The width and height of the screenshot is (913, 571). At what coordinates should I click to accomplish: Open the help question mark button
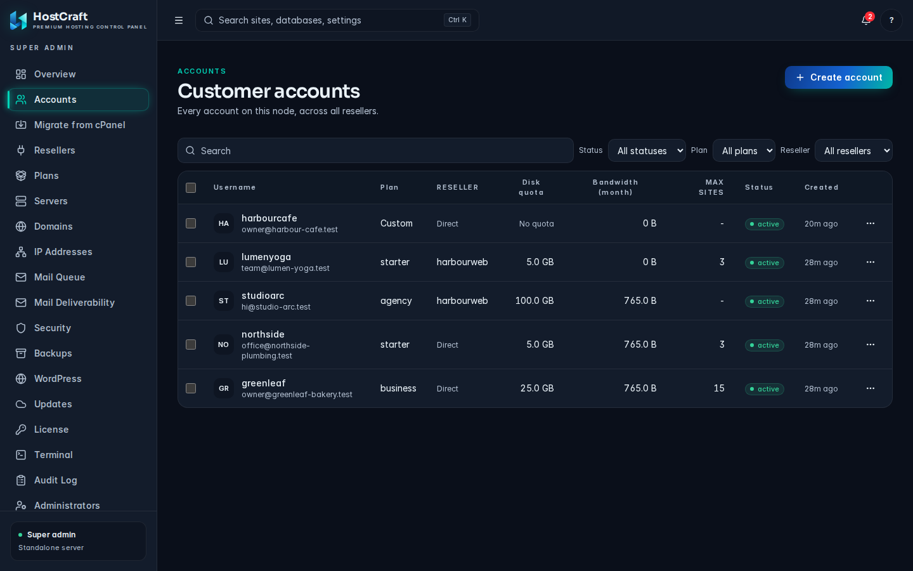click(x=891, y=20)
